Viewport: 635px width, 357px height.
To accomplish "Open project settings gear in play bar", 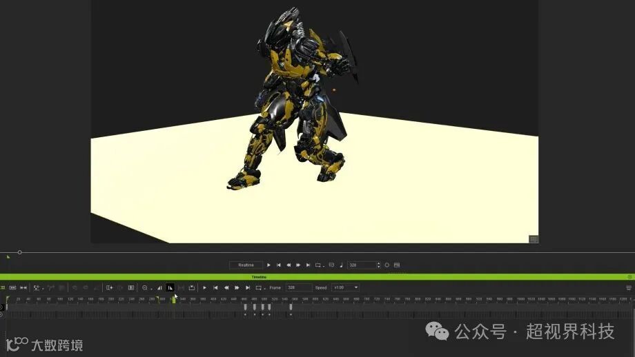I will pyautogui.click(x=387, y=265).
